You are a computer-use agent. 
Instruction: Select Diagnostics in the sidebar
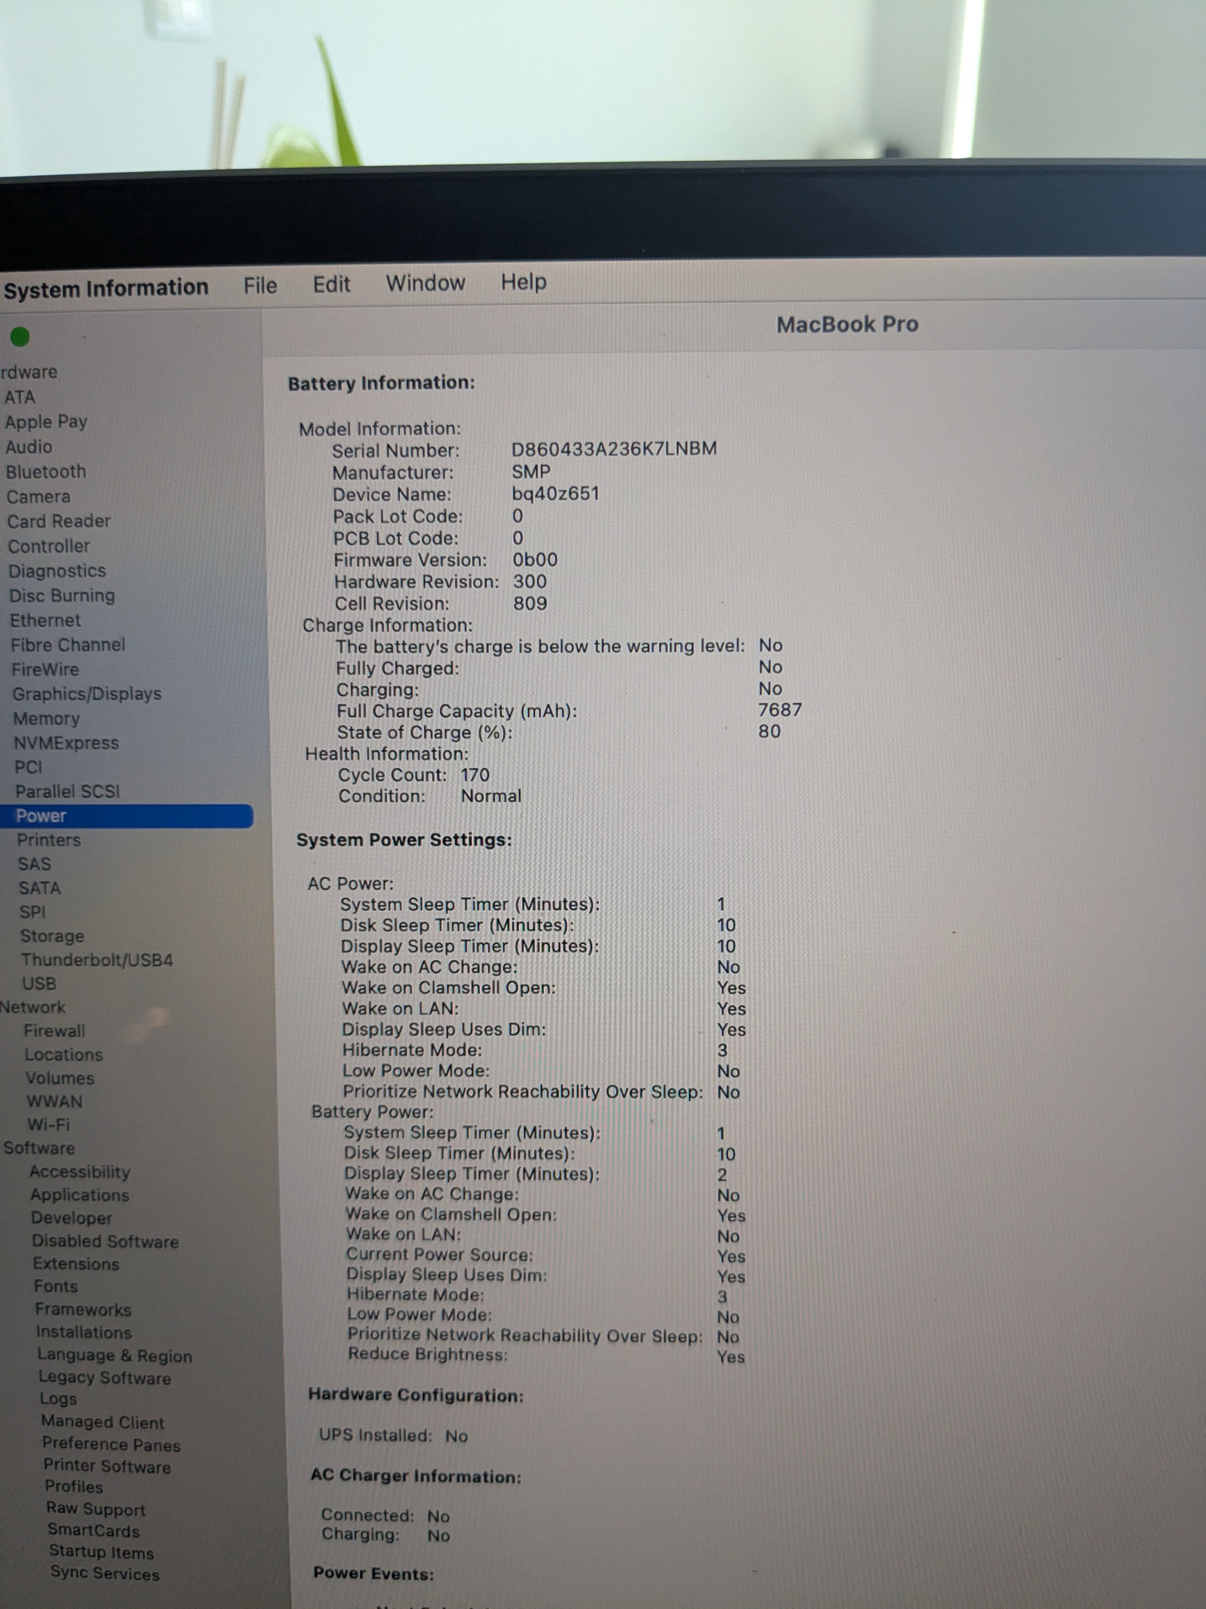click(x=57, y=571)
